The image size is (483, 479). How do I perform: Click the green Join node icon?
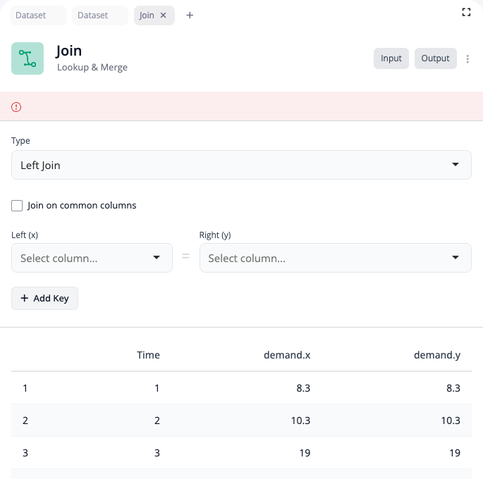(x=27, y=58)
